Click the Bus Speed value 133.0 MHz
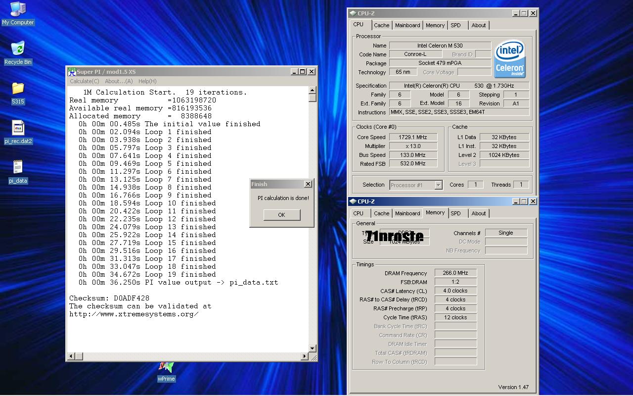 413,155
